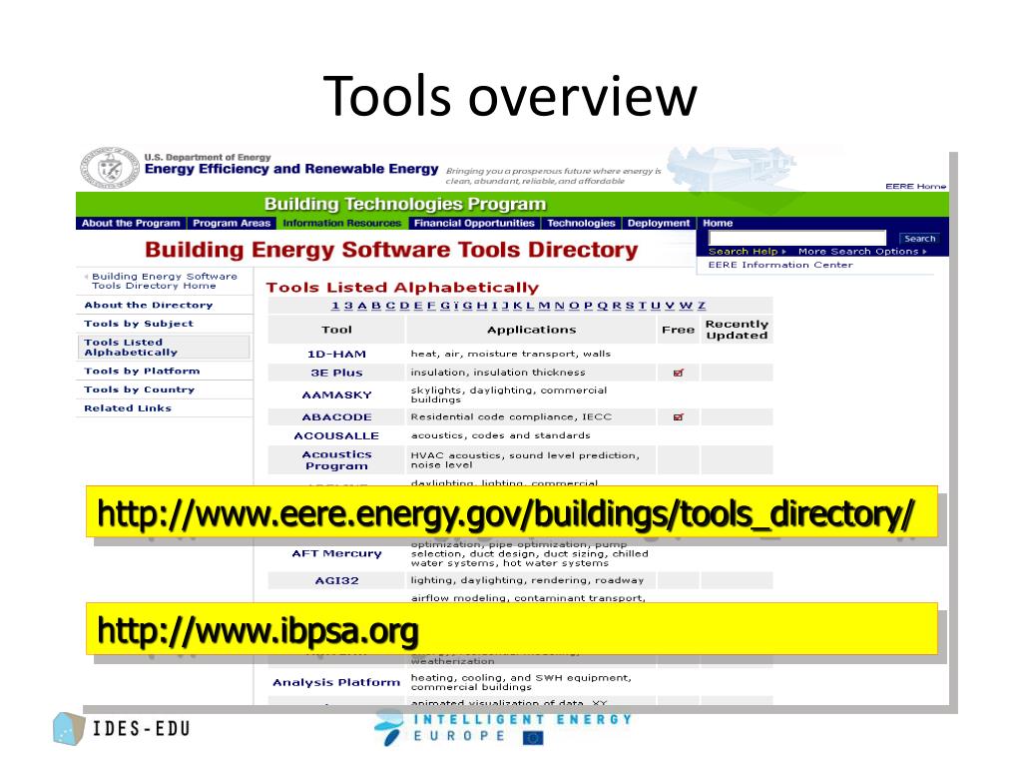Click the Tool column header

click(336, 330)
